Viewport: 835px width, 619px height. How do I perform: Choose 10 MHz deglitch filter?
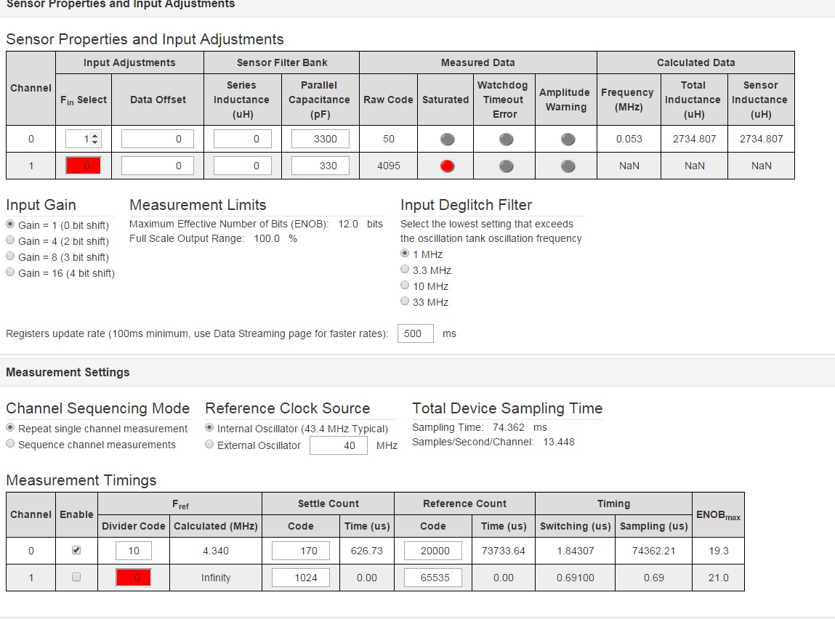(405, 286)
